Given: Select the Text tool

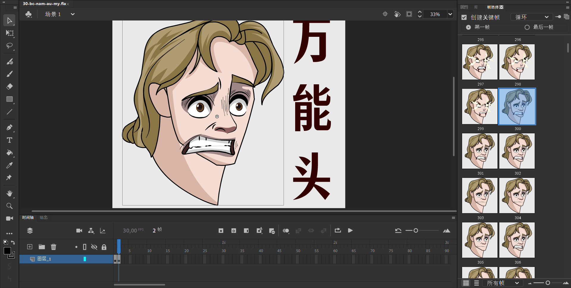Looking at the screenshot, I should coord(10,140).
